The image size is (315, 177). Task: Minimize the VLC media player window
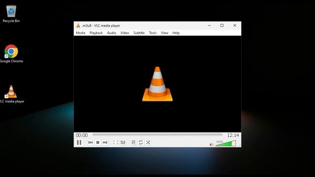209,26
